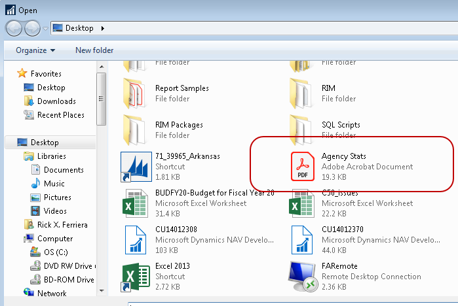Select Documents under Libraries

coord(63,170)
